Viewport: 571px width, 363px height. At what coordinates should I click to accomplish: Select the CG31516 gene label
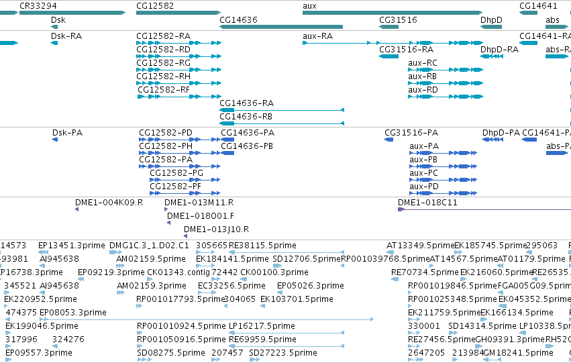[398, 20]
